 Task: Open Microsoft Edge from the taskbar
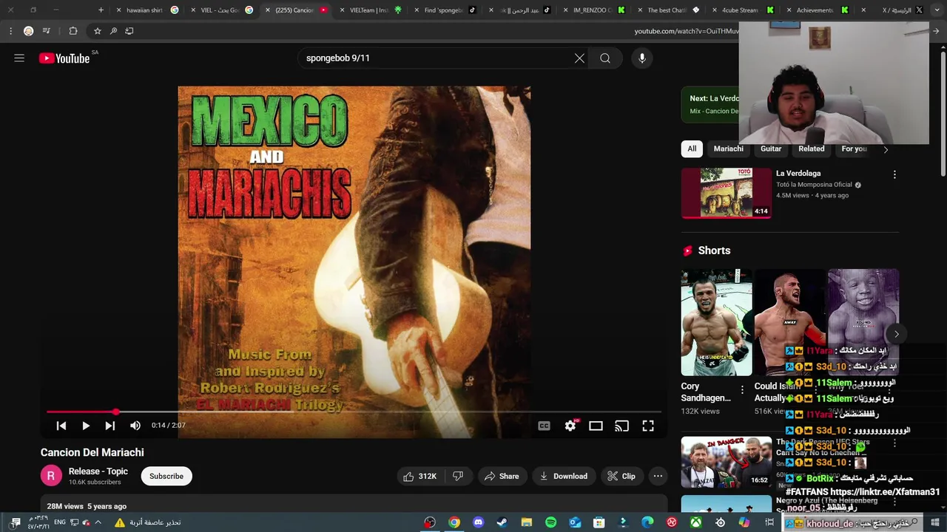point(647,522)
